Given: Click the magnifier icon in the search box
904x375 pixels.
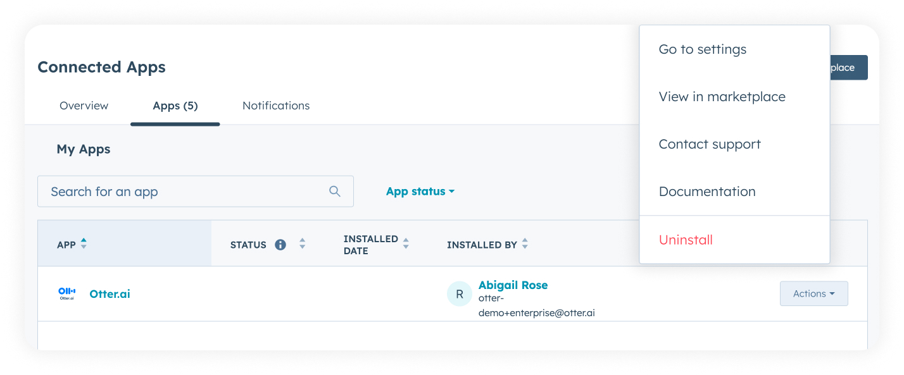Looking at the screenshot, I should [335, 192].
